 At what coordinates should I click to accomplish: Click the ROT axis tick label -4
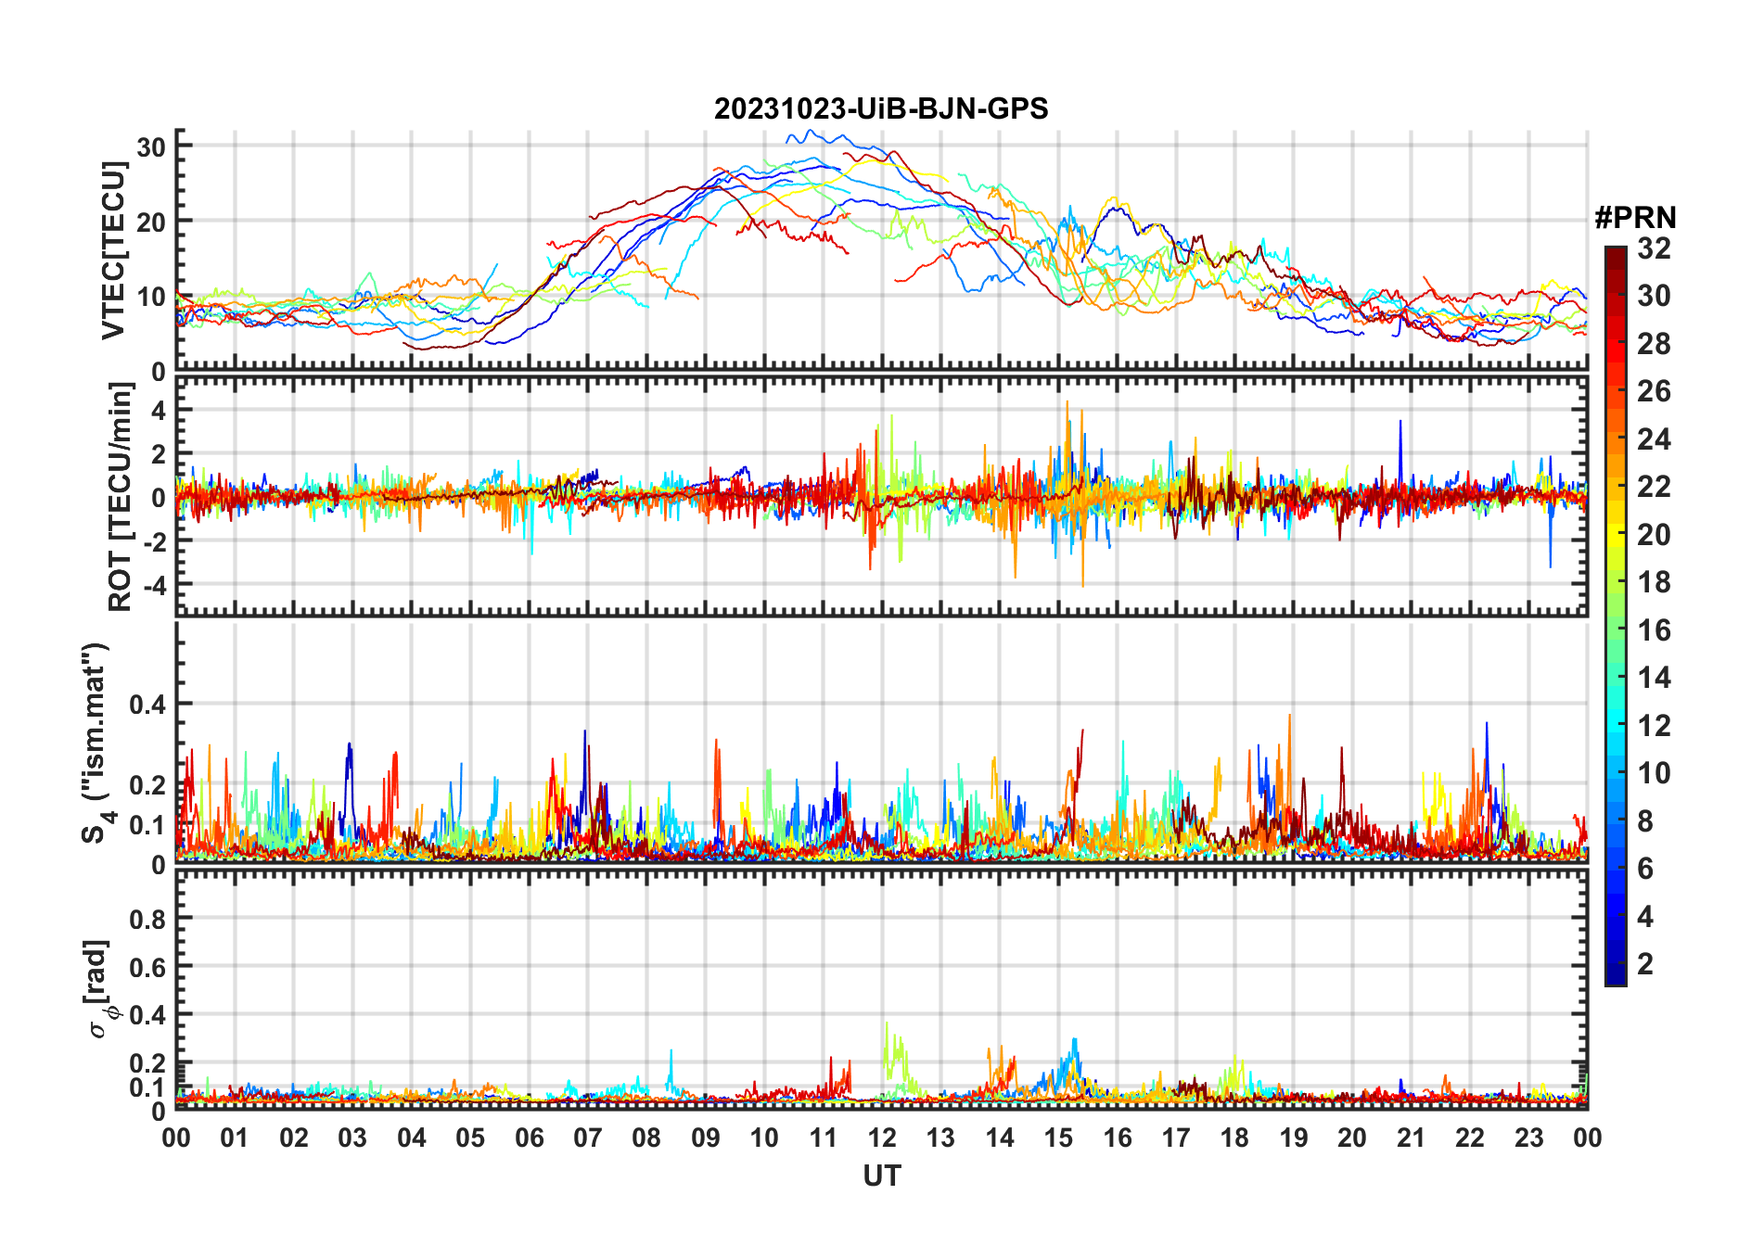pos(155,585)
